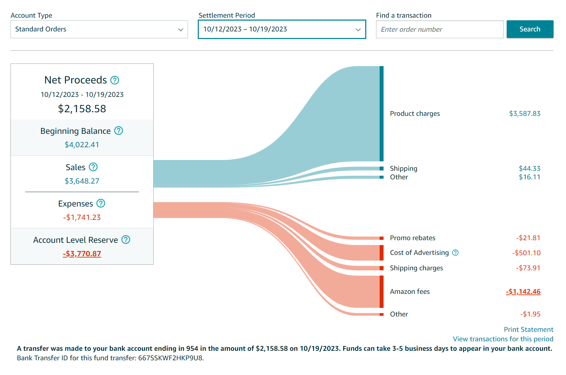Click the Product charges amount $3,587.83
Viewport: 566px width, 375px height.
coord(524,114)
